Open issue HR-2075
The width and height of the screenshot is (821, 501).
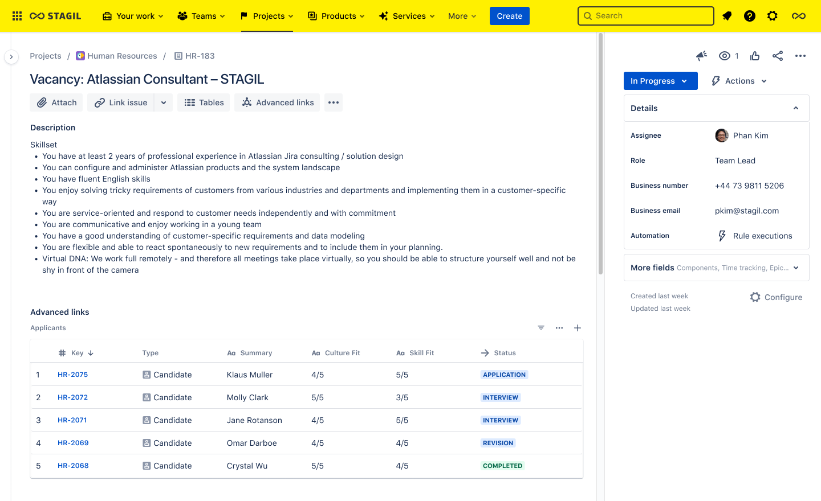[x=72, y=375]
